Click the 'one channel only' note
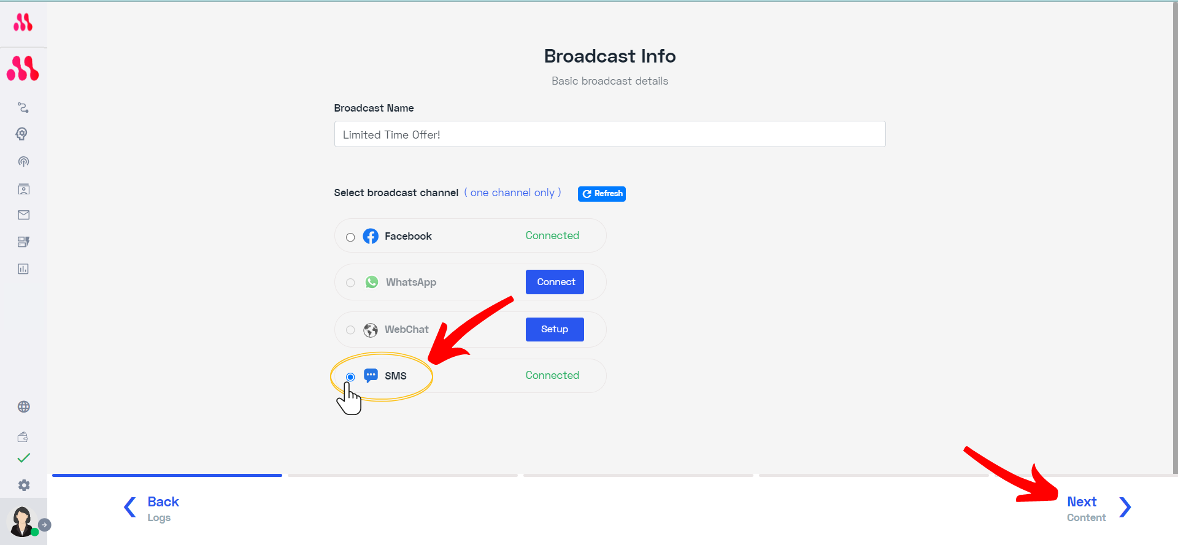The image size is (1178, 545). click(512, 192)
